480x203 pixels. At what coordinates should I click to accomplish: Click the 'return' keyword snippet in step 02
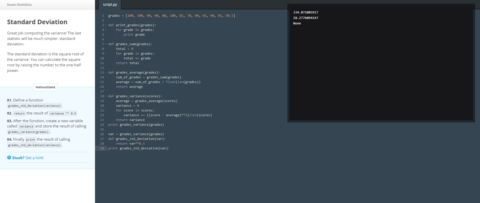[19, 113]
